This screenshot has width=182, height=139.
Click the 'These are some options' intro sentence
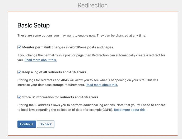coord(82,35)
